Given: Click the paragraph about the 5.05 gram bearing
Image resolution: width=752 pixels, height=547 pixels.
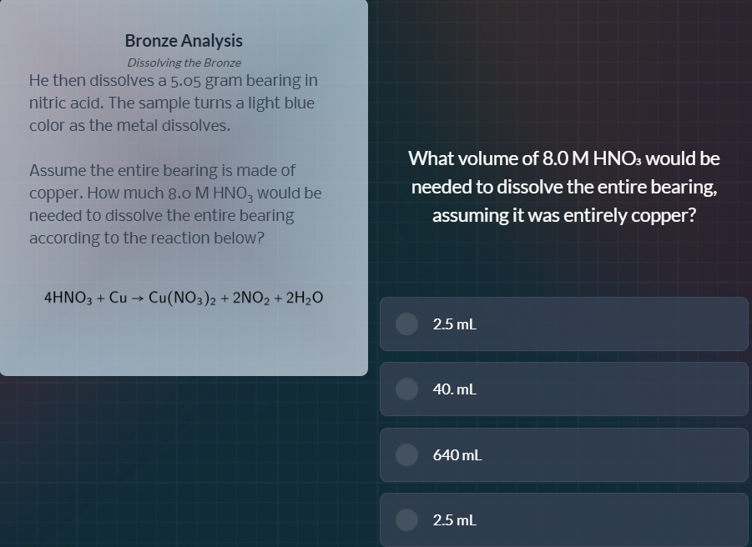Looking at the screenshot, I should (x=172, y=102).
